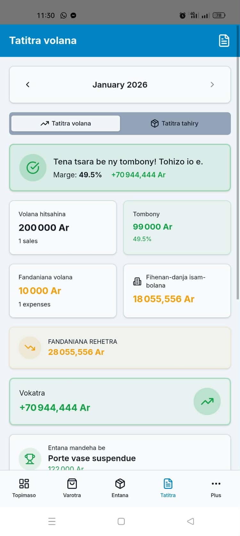Tap the trophy icon for top product

(30, 459)
